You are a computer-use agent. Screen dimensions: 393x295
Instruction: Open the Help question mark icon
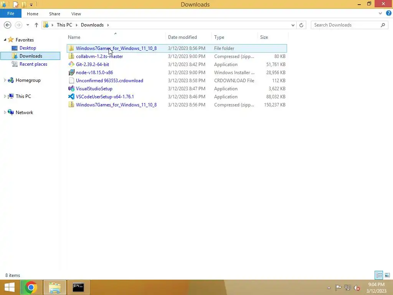point(388,13)
